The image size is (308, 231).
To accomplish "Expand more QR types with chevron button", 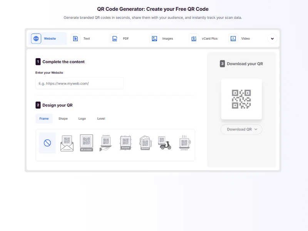I will (x=272, y=38).
